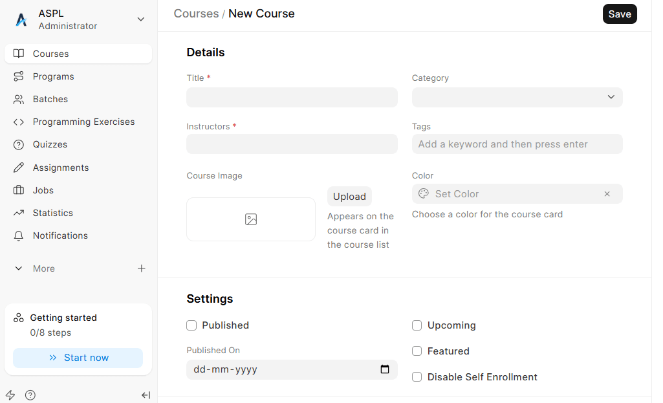The image size is (663, 403).
Task: Click the ASPL logo icon
Action: (x=21, y=19)
